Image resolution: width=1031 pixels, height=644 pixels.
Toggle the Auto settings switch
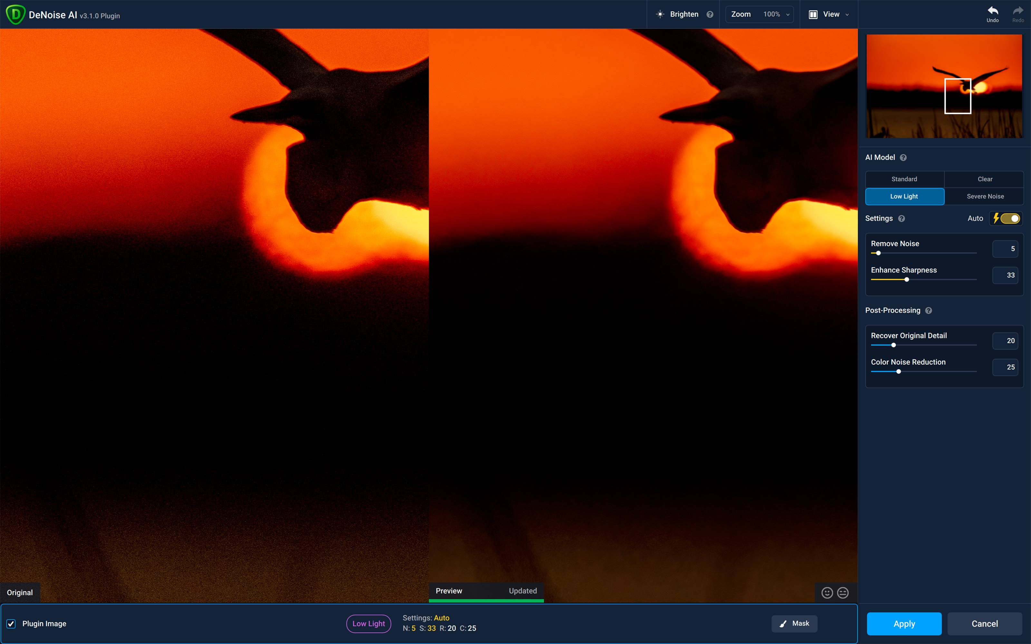point(1010,219)
